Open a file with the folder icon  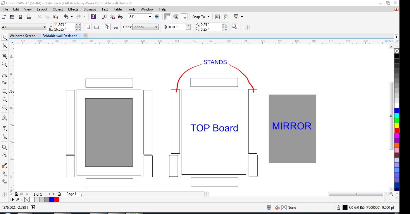12,17
